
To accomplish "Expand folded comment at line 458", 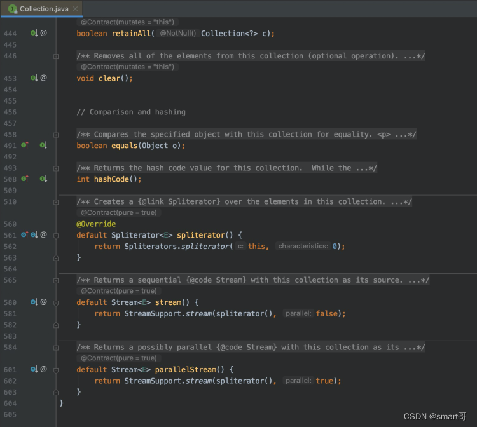I will pyautogui.click(x=56, y=135).
